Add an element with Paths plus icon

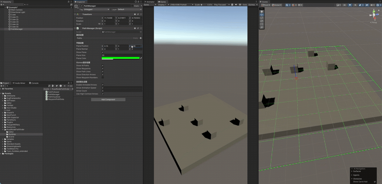pyautogui.click(x=141, y=38)
